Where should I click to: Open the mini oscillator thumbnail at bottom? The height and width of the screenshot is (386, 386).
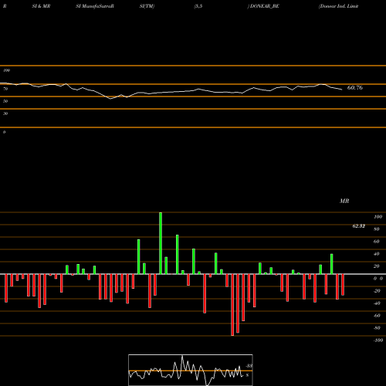[x=191, y=370]
